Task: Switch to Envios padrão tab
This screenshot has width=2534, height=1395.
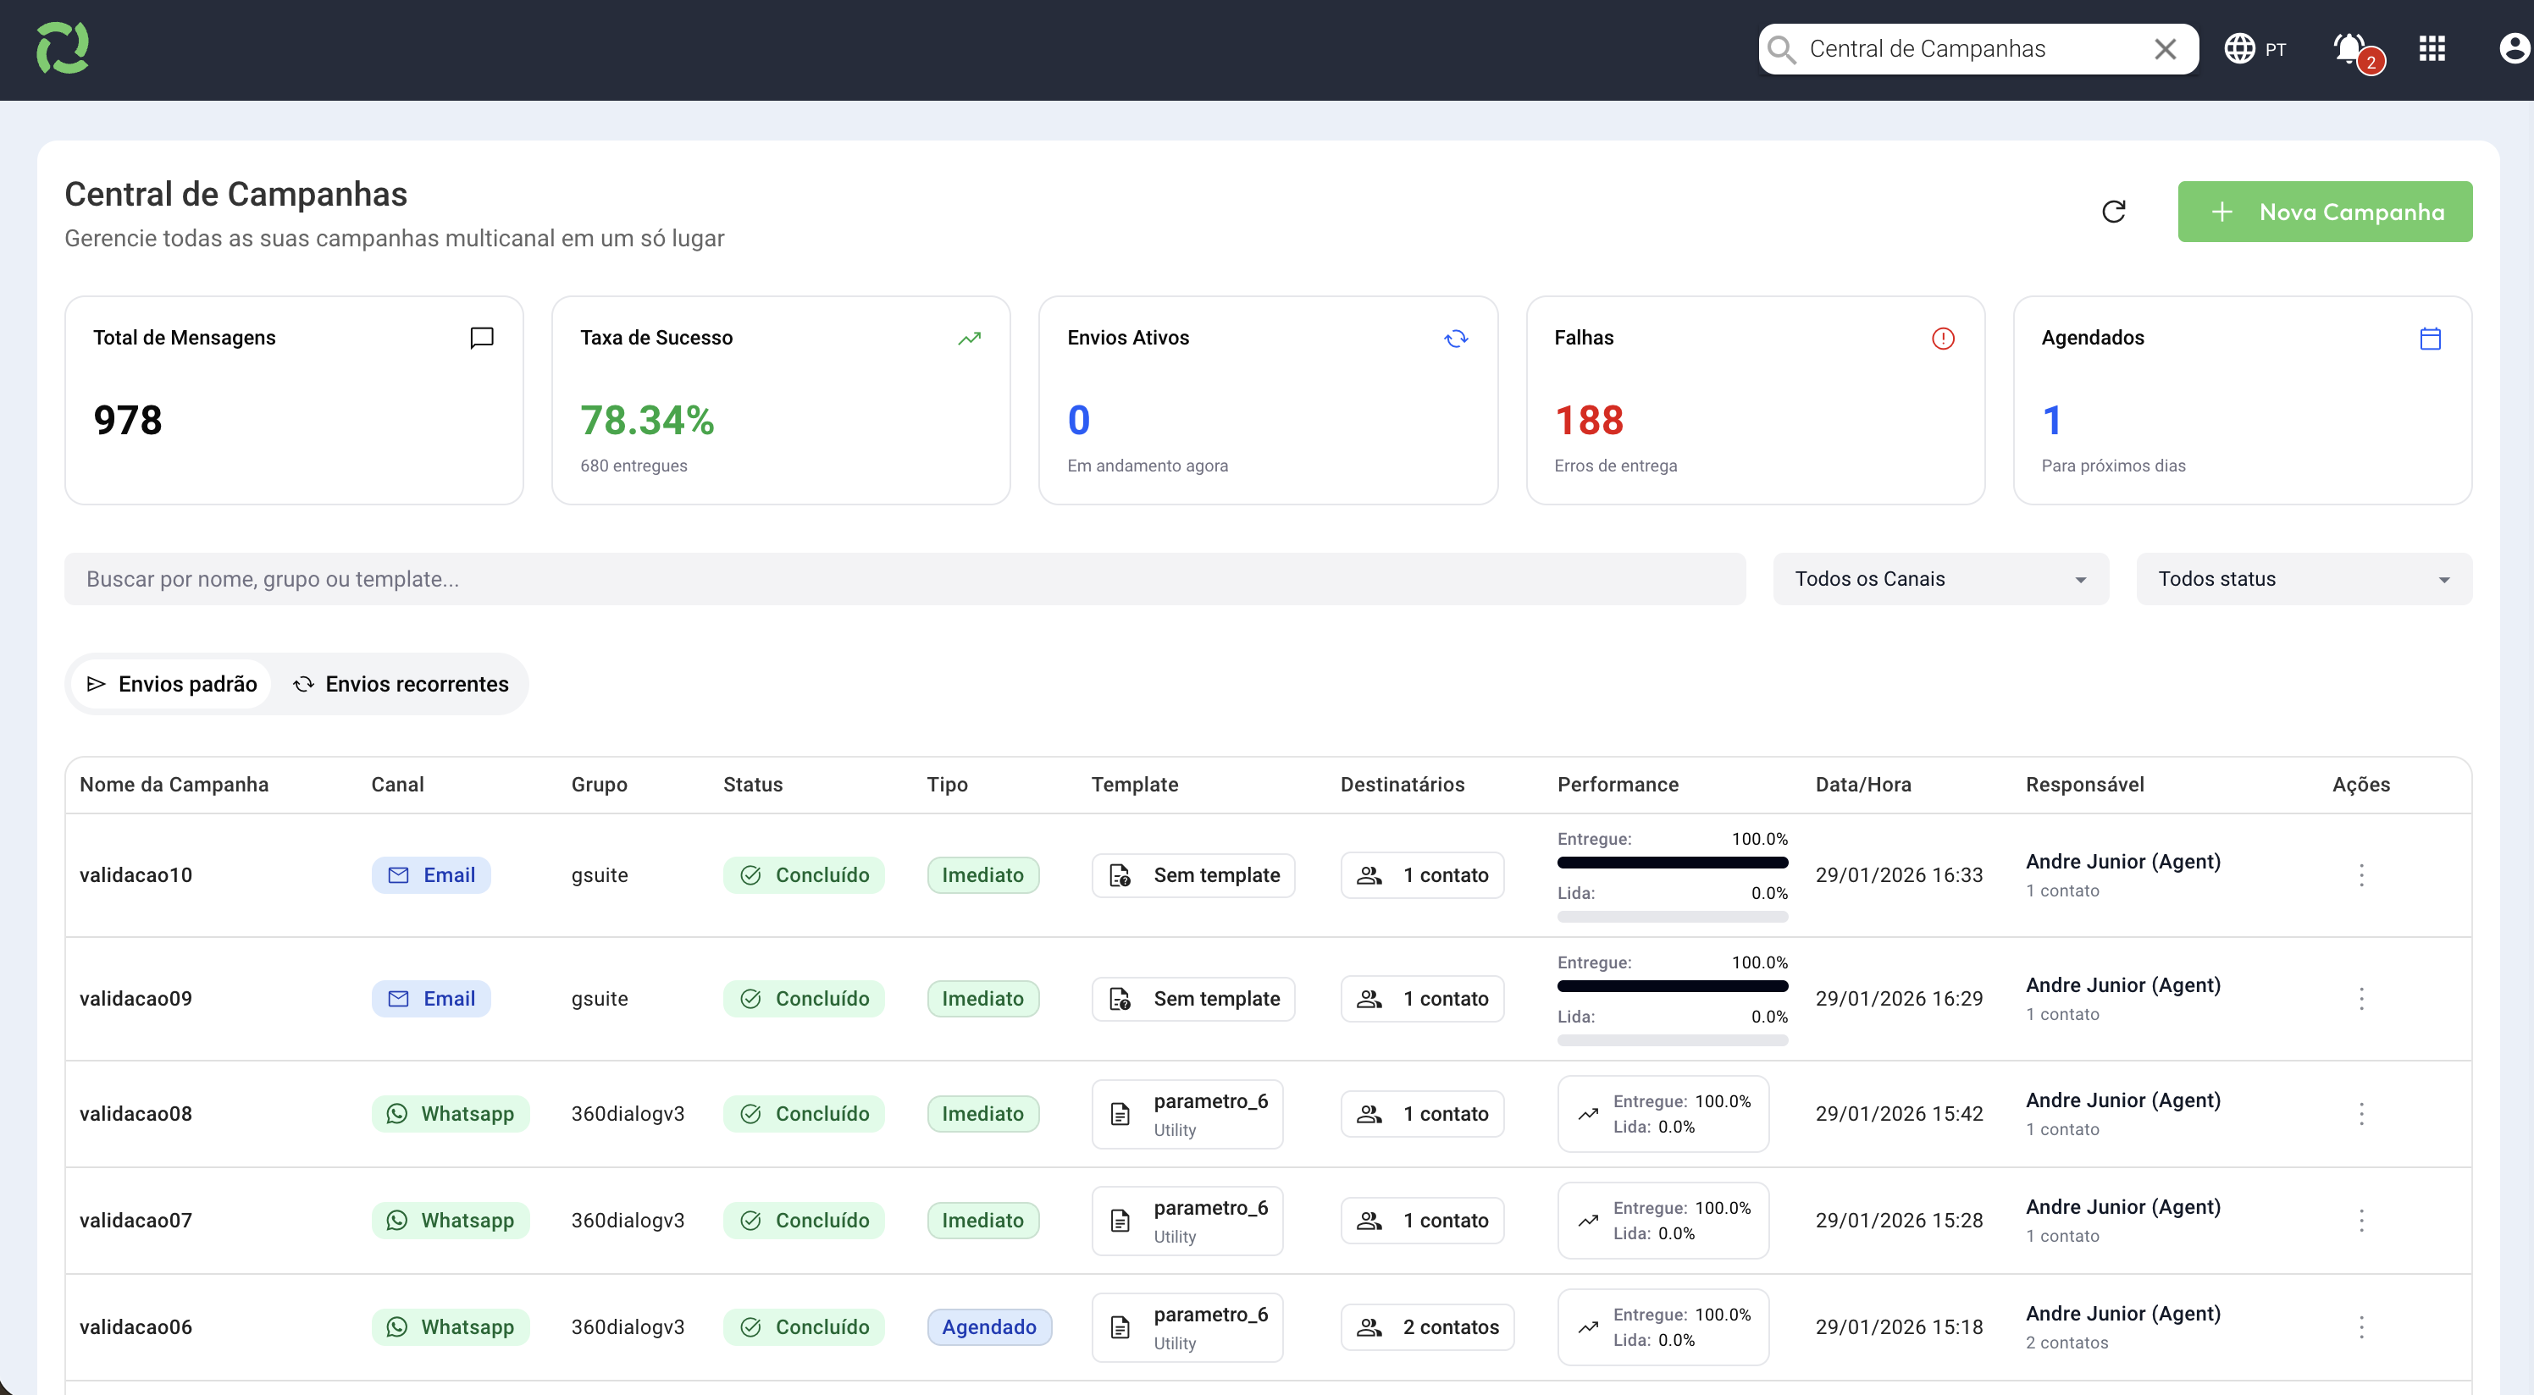Action: tap(172, 684)
